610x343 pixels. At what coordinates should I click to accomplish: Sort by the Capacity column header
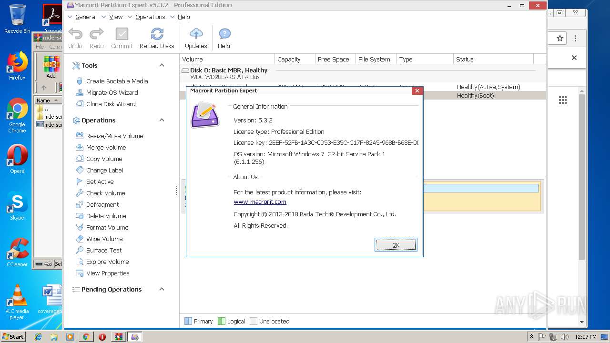pos(295,59)
